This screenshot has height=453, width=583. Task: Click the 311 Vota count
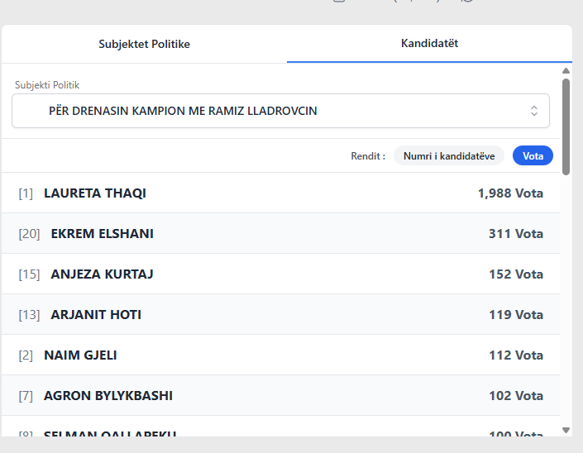click(x=515, y=234)
